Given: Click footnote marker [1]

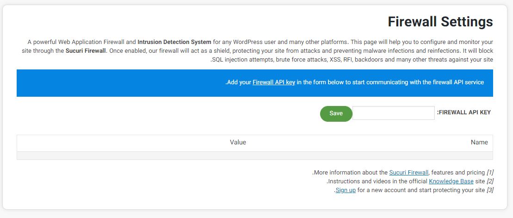Looking at the screenshot, I should point(490,173).
